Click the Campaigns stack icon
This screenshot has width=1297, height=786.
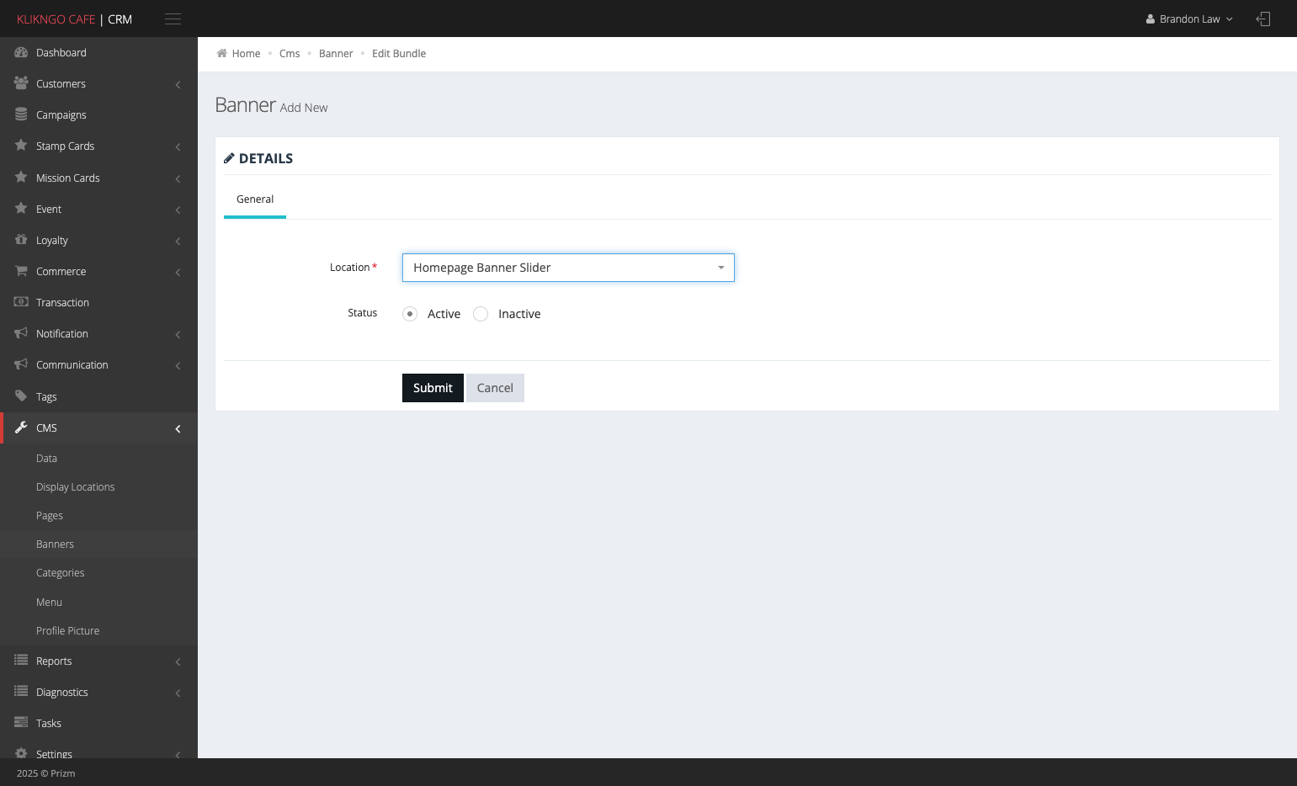click(21, 114)
